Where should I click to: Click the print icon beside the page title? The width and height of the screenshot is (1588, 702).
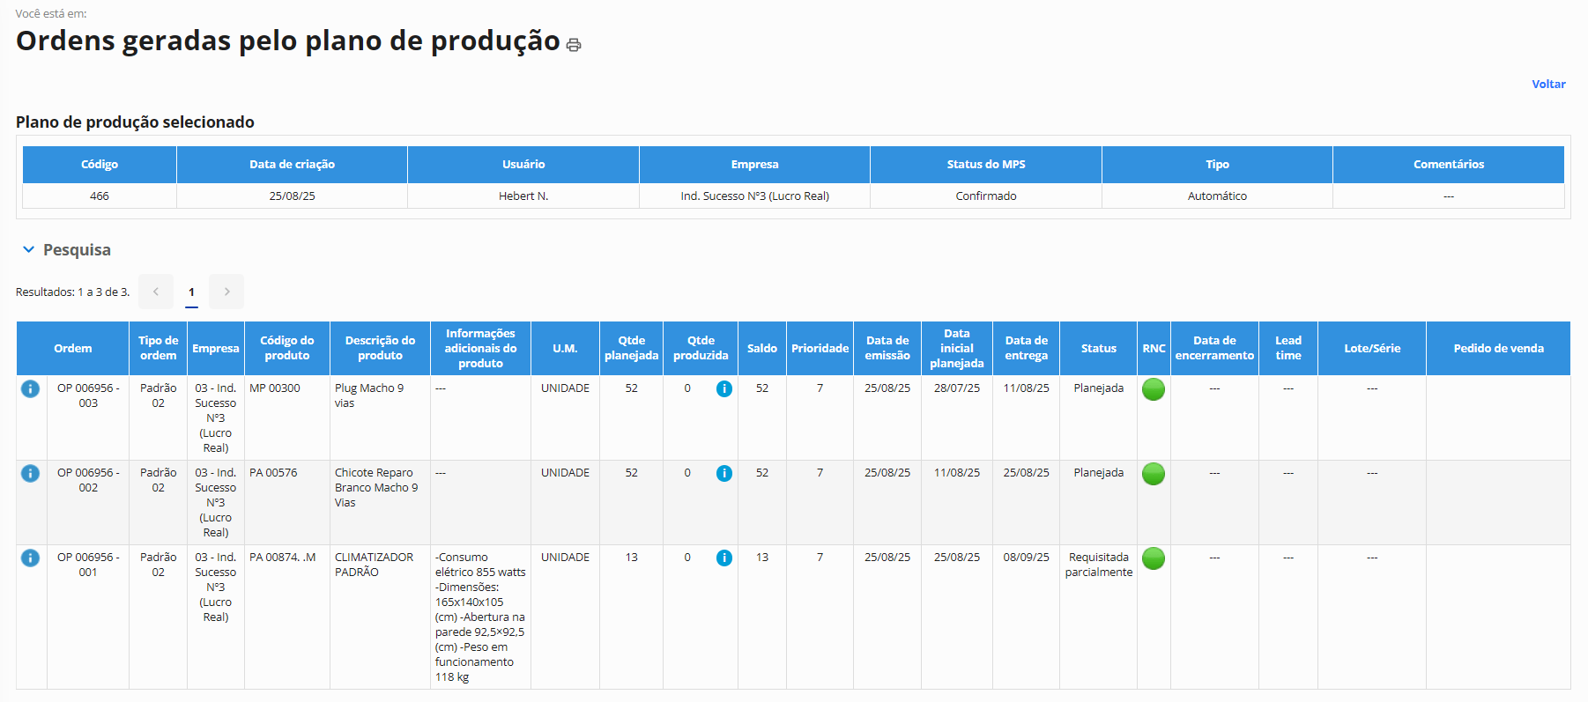(574, 45)
